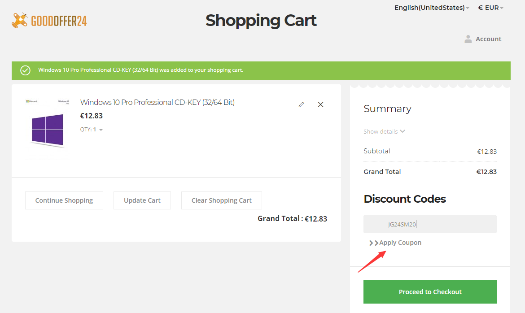Expand Show details in Summary

click(384, 131)
